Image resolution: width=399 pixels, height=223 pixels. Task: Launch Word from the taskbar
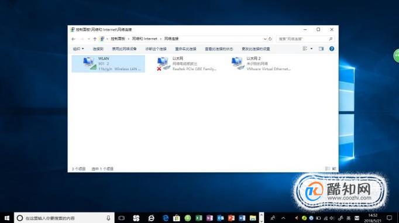point(242,218)
